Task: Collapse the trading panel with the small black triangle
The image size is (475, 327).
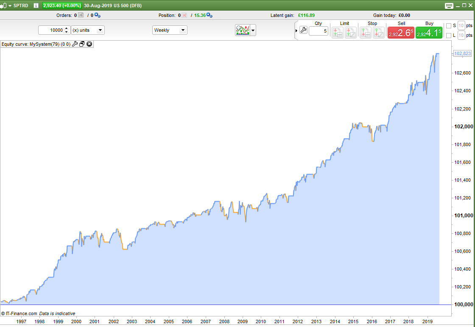Action: tap(296, 30)
